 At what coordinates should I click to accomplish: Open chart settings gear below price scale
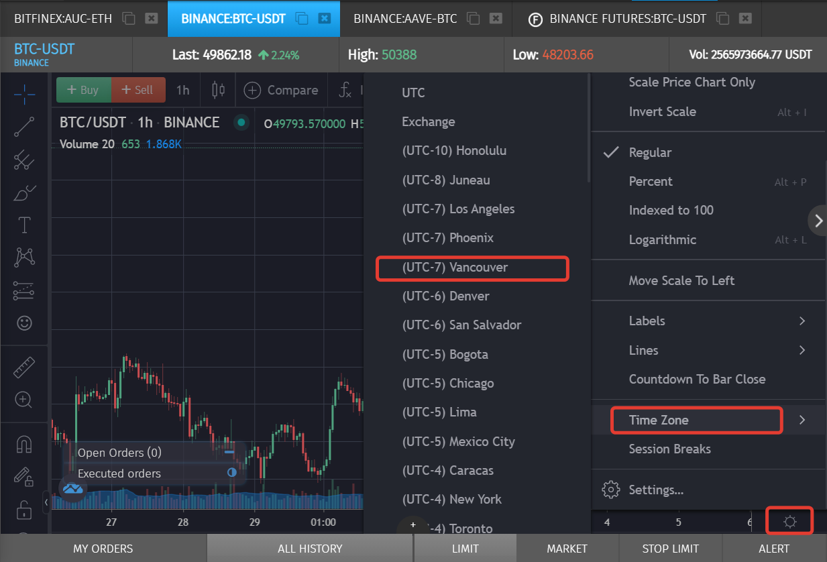(789, 521)
